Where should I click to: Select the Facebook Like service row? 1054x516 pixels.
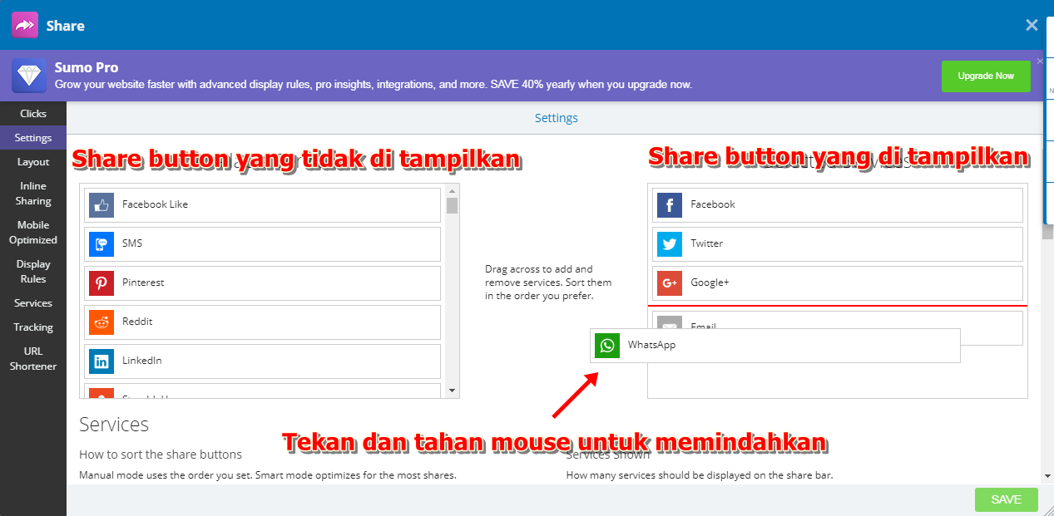point(262,205)
